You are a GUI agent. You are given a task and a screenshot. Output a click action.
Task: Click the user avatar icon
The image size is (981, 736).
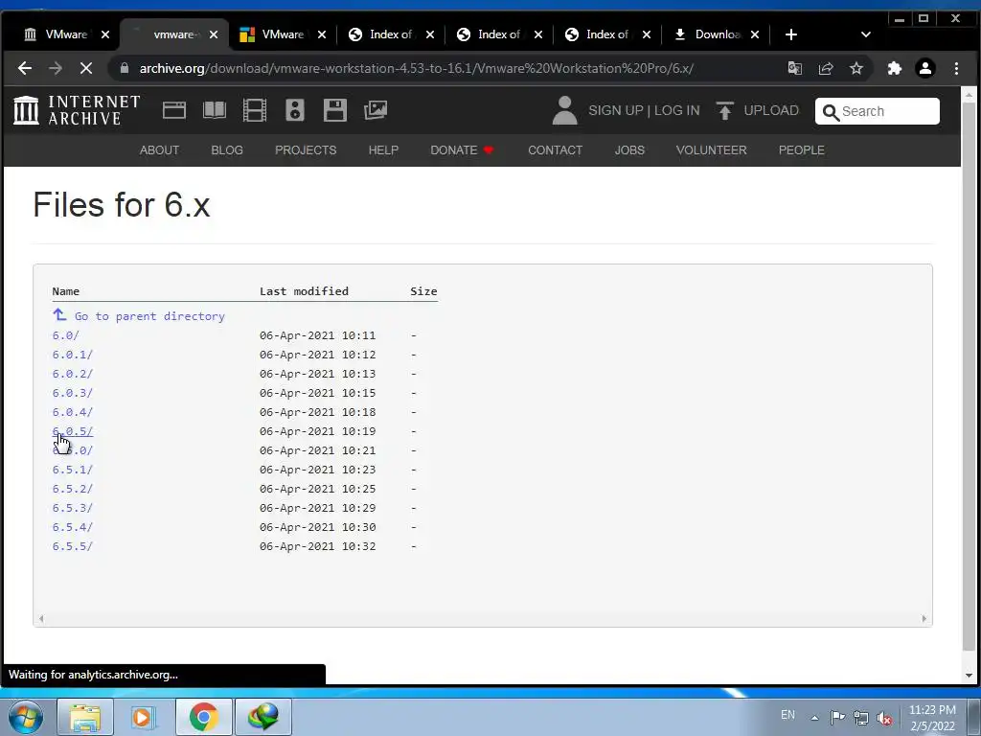[564, 110]
